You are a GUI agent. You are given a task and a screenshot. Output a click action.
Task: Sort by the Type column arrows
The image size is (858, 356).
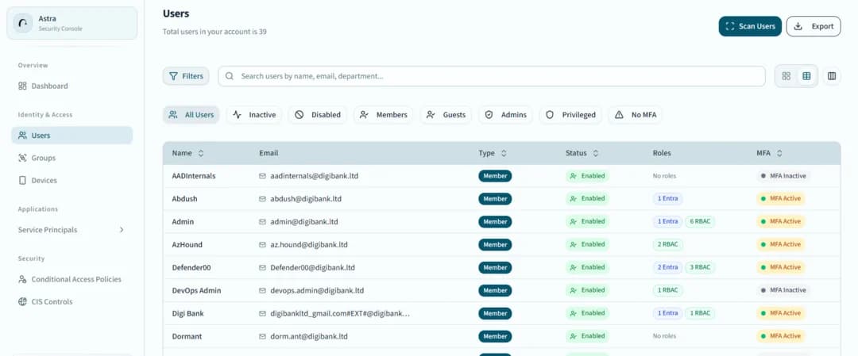pos(504,154)
